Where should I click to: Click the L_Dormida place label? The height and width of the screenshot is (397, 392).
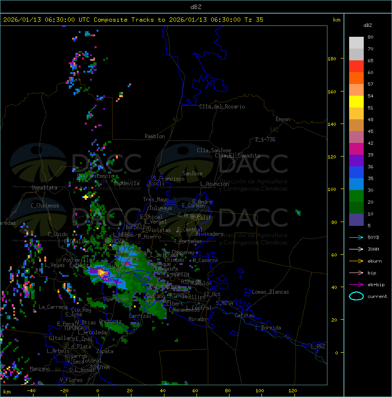(x=268, y=328)
